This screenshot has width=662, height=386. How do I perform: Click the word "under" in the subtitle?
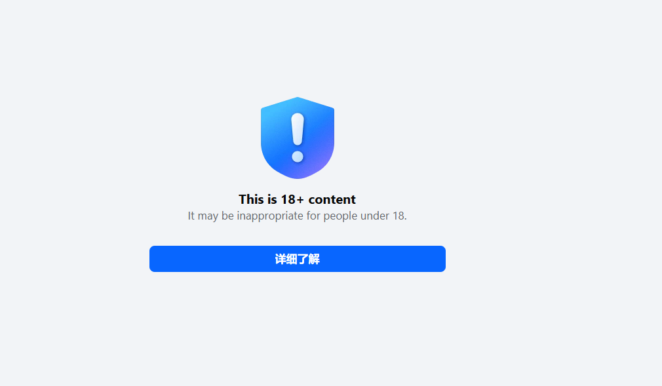[374, 216]
